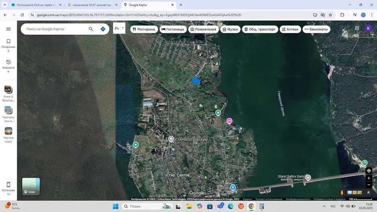Open the Google apps grid

[357, 28]
